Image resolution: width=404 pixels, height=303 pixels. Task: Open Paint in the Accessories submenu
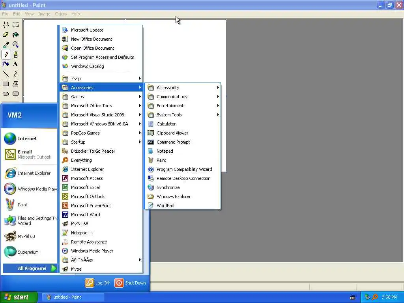coord(183,160)
